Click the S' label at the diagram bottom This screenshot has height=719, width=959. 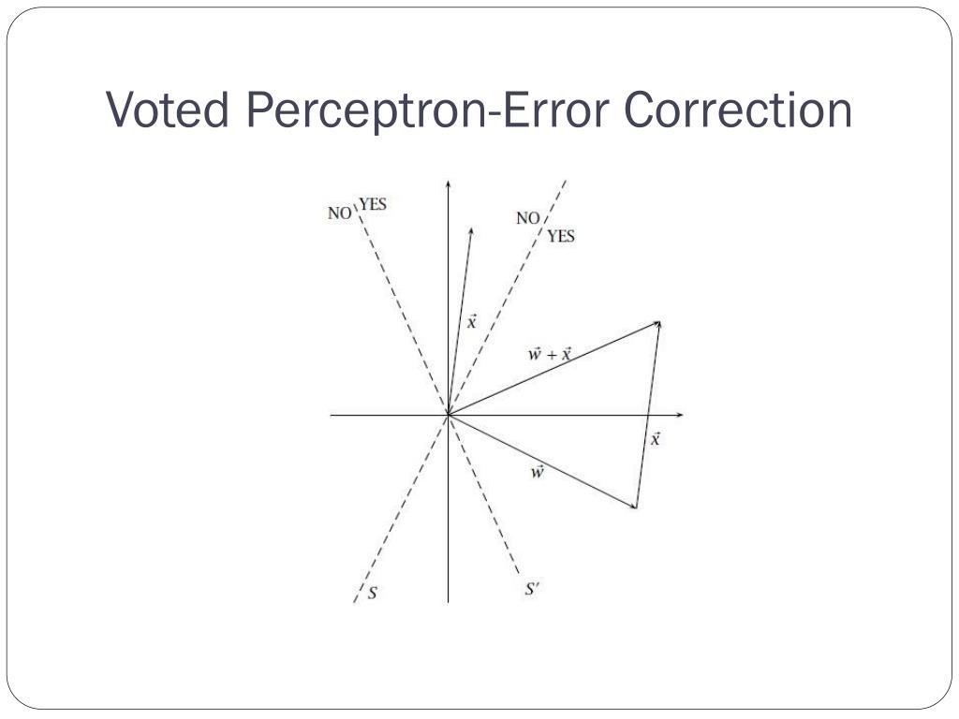pos(532,589)
